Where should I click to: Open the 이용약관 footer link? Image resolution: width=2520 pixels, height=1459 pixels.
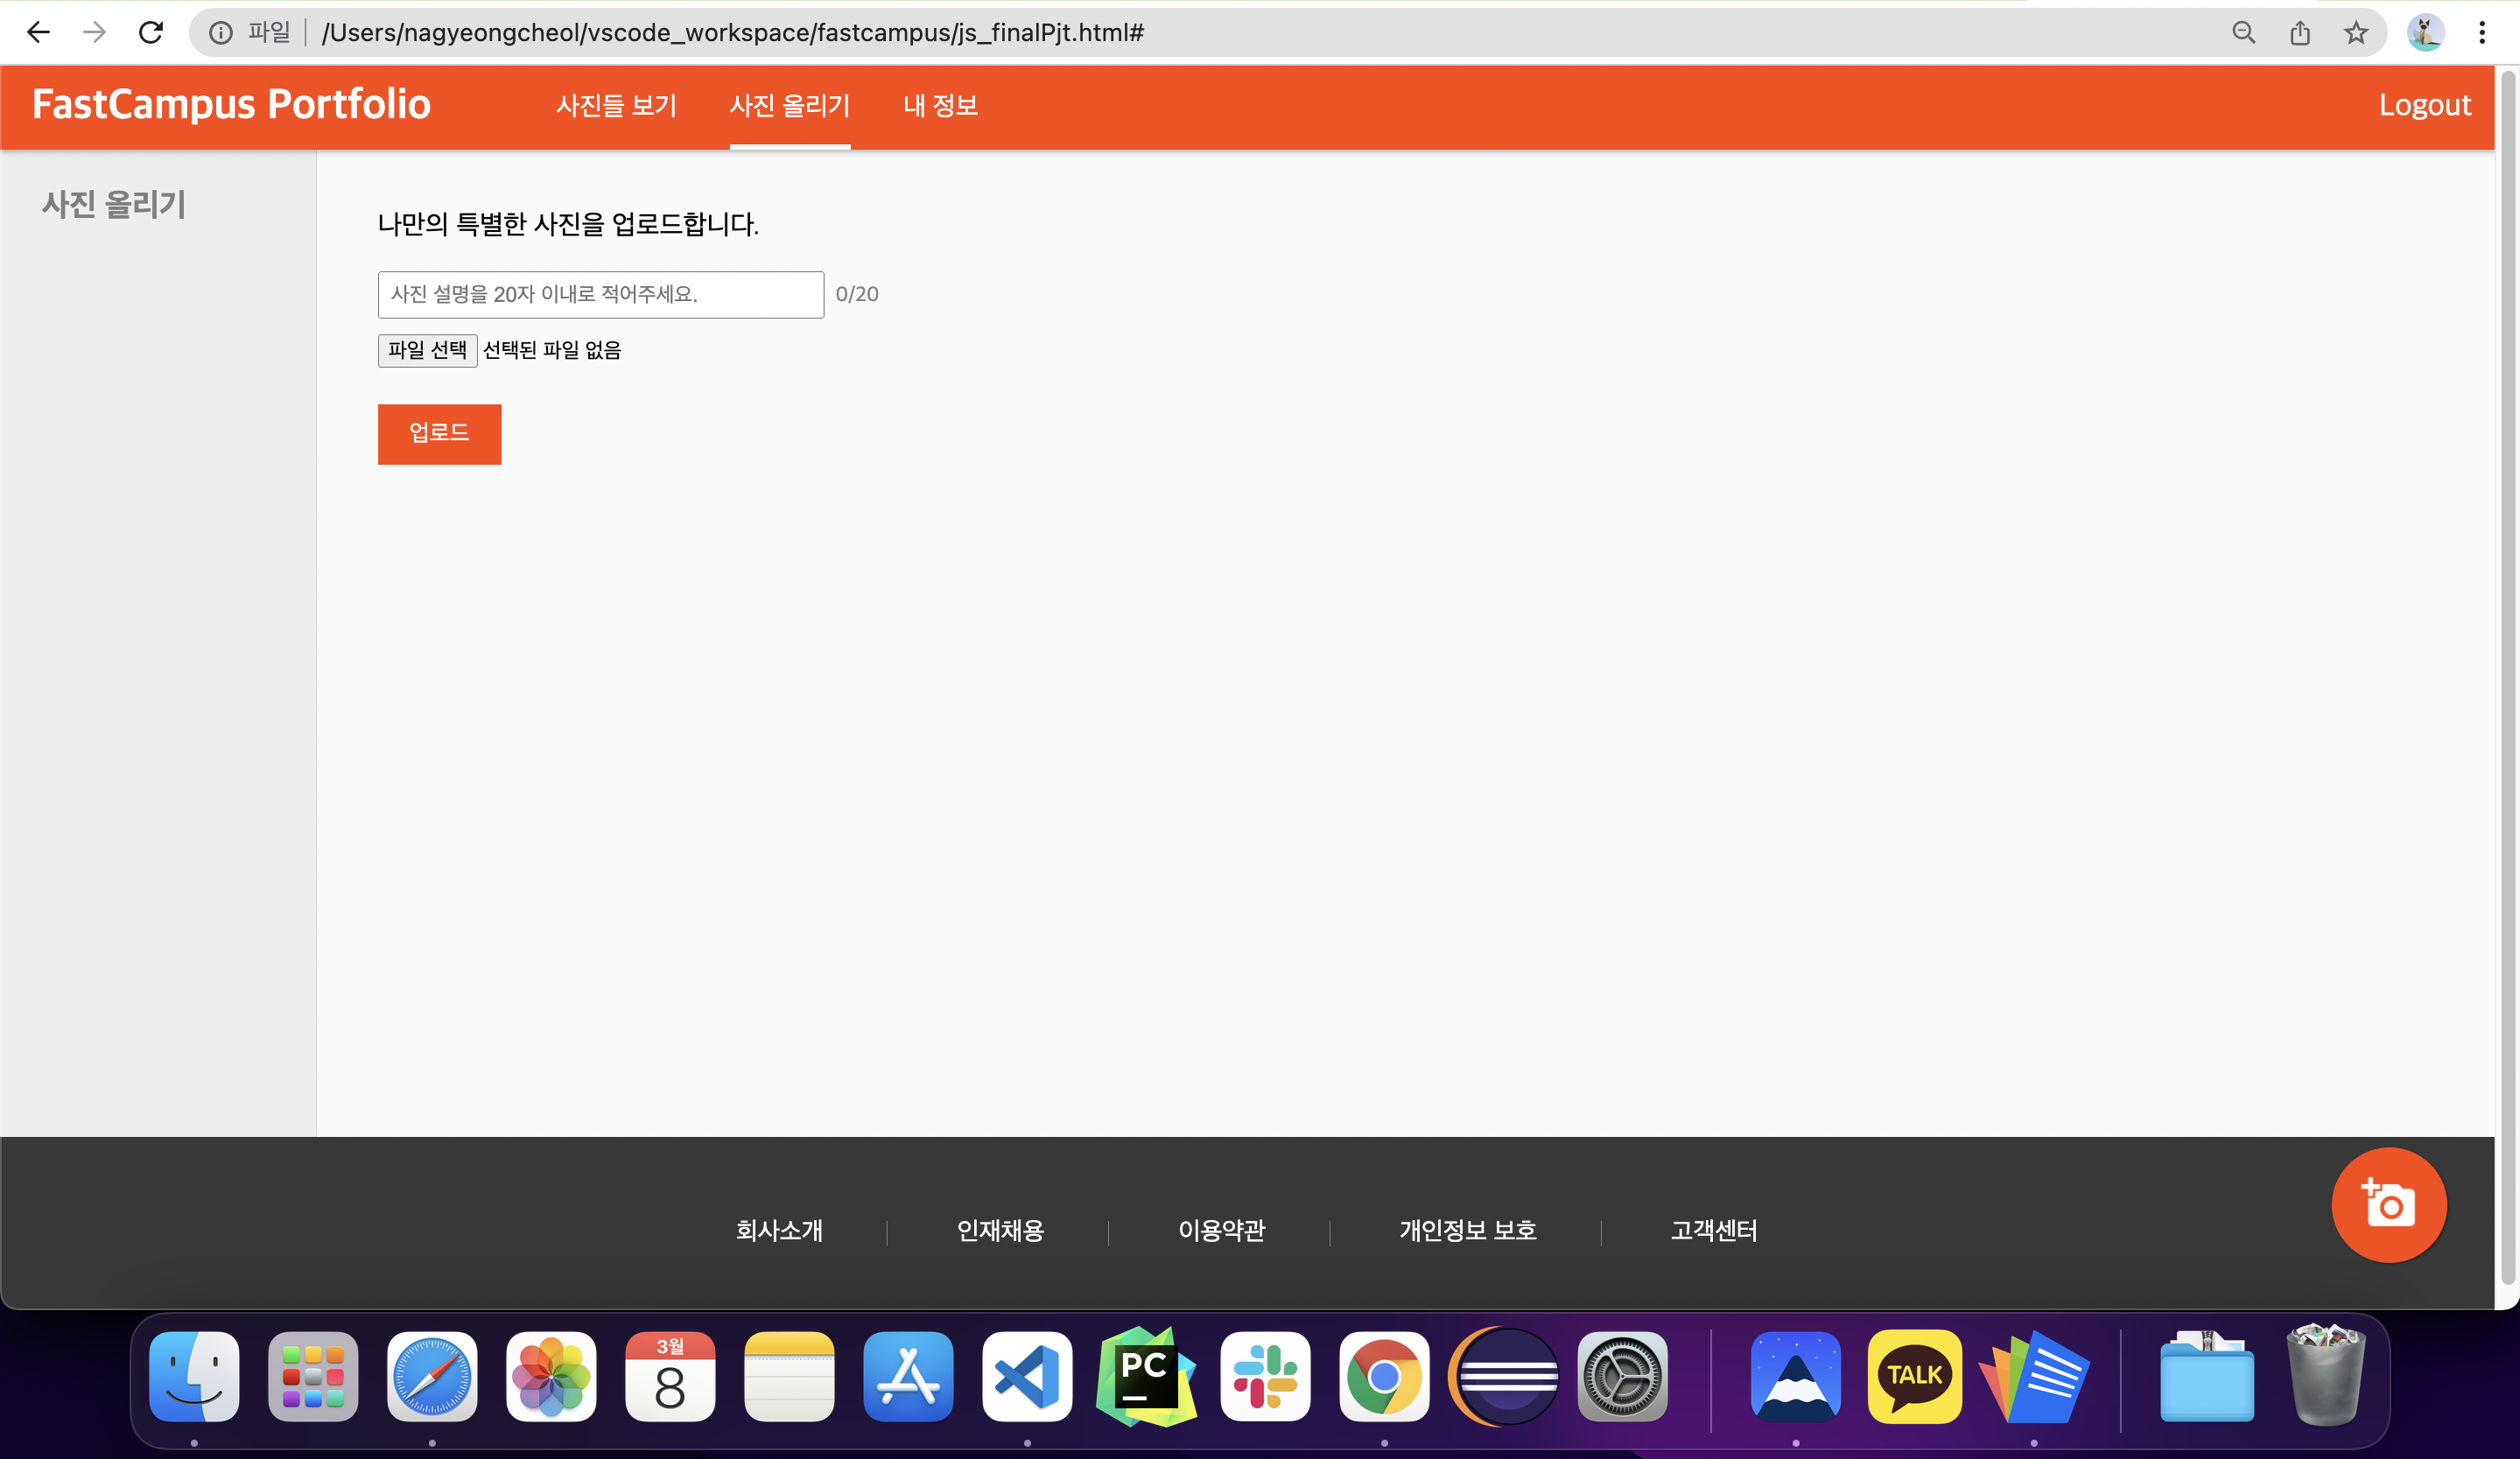[1221, 1230]
